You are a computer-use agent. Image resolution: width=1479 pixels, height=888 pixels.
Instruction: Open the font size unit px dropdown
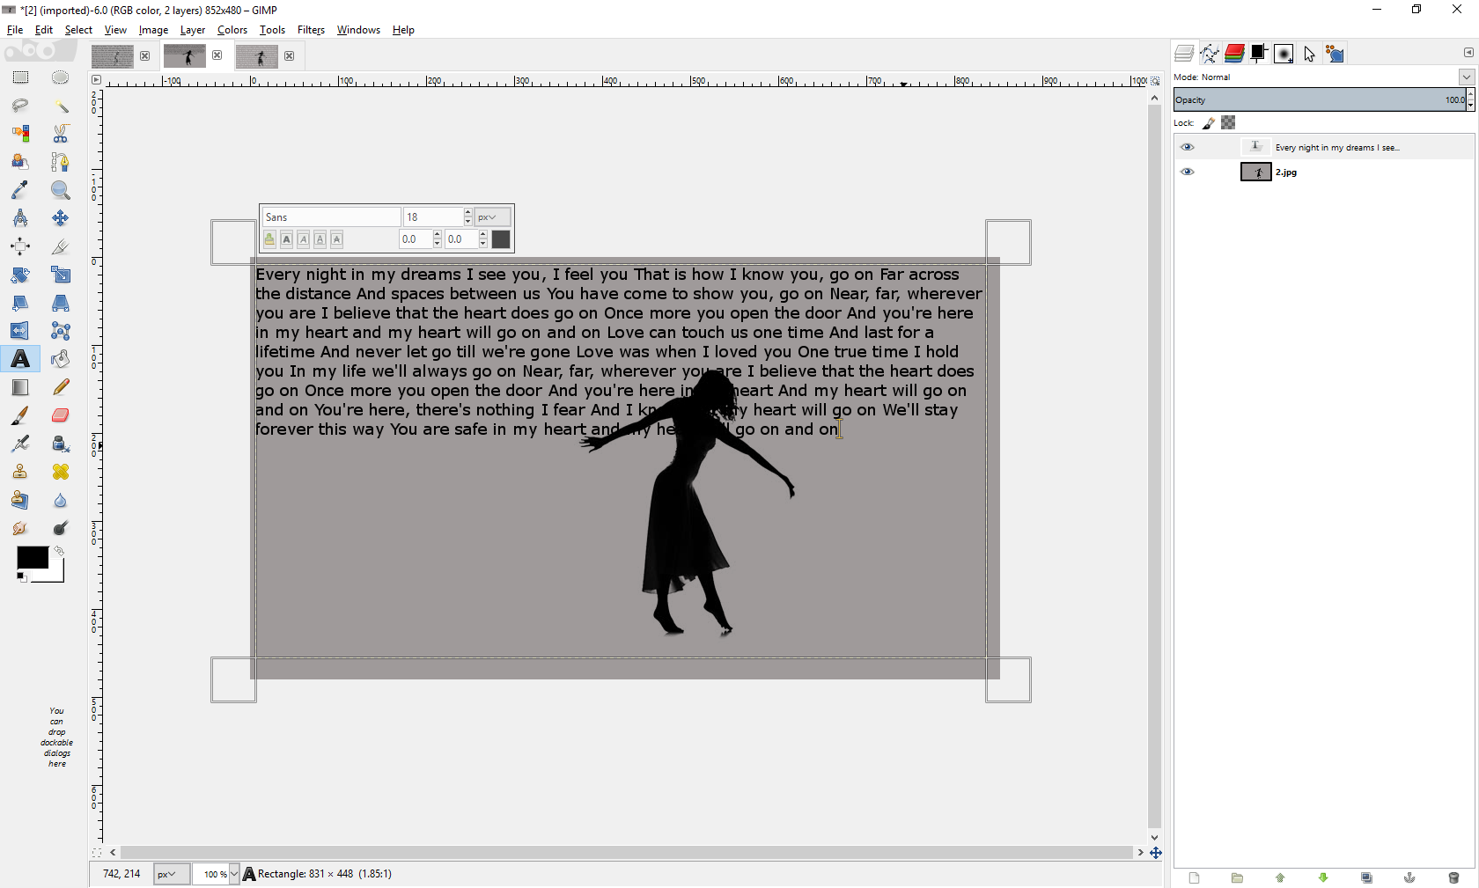tap(492, 216)
